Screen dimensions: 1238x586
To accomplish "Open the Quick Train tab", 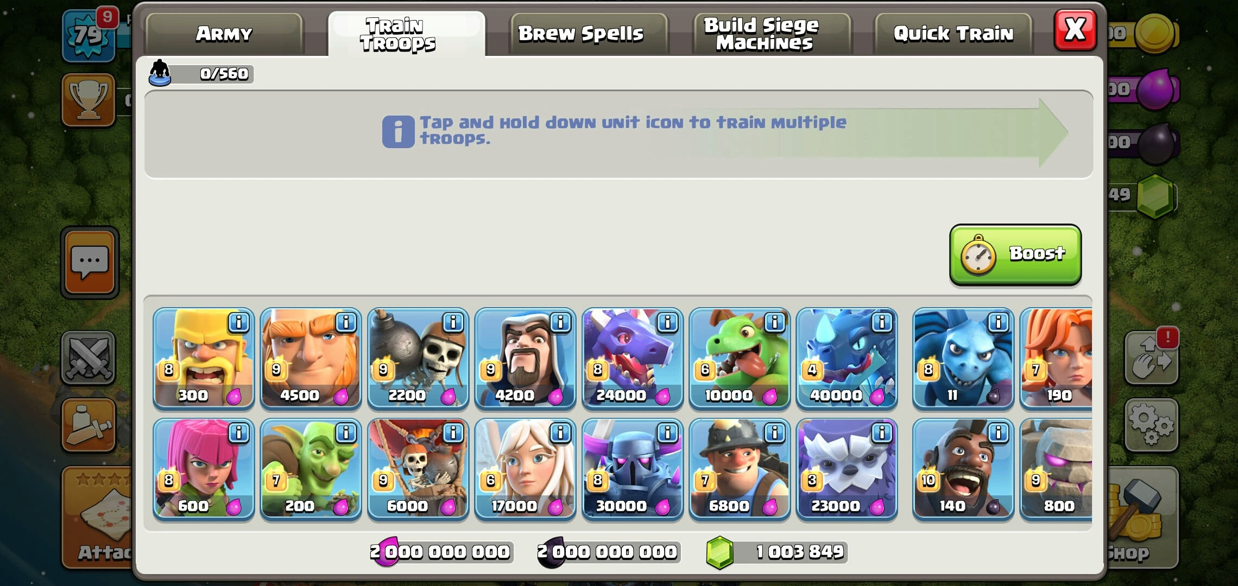I will 953,34.
